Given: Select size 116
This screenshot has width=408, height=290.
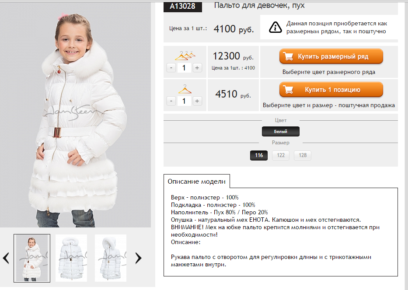Looking at the screenshot, I should click(258, 155).
